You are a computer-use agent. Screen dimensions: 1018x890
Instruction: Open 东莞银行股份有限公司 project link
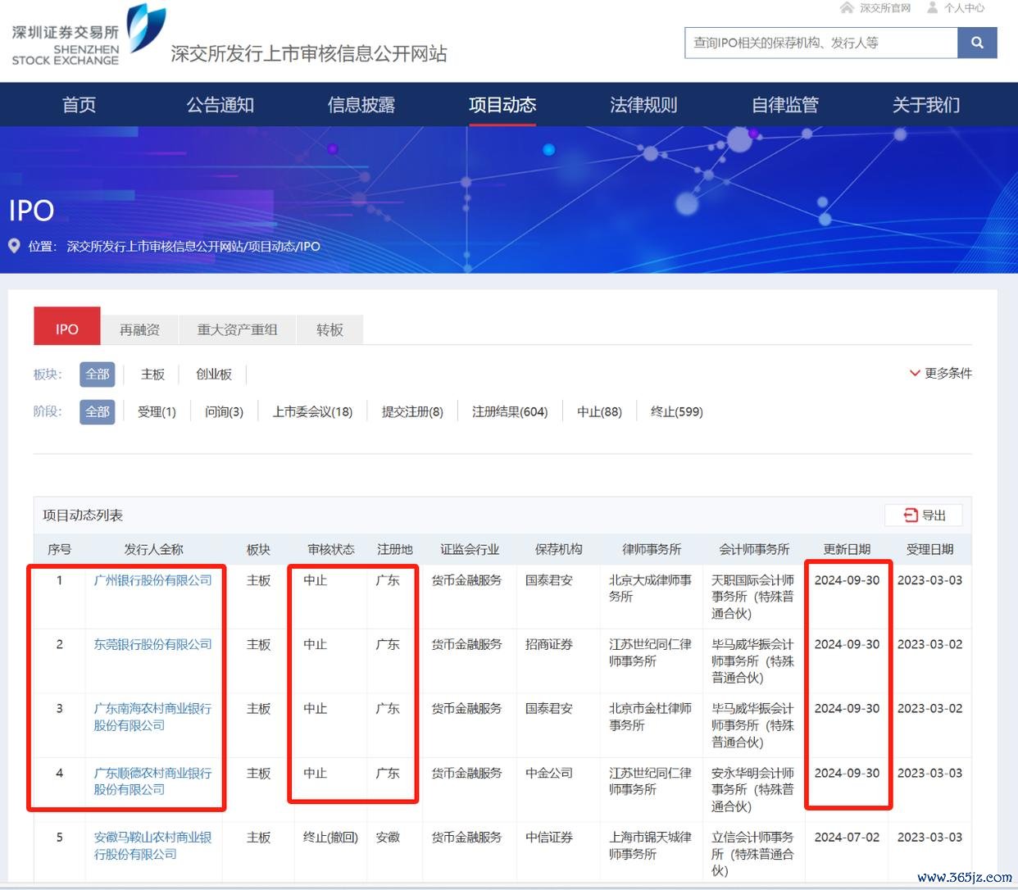point(152,644)
